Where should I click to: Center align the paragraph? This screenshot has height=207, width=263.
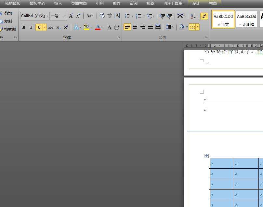coord(135,27)
